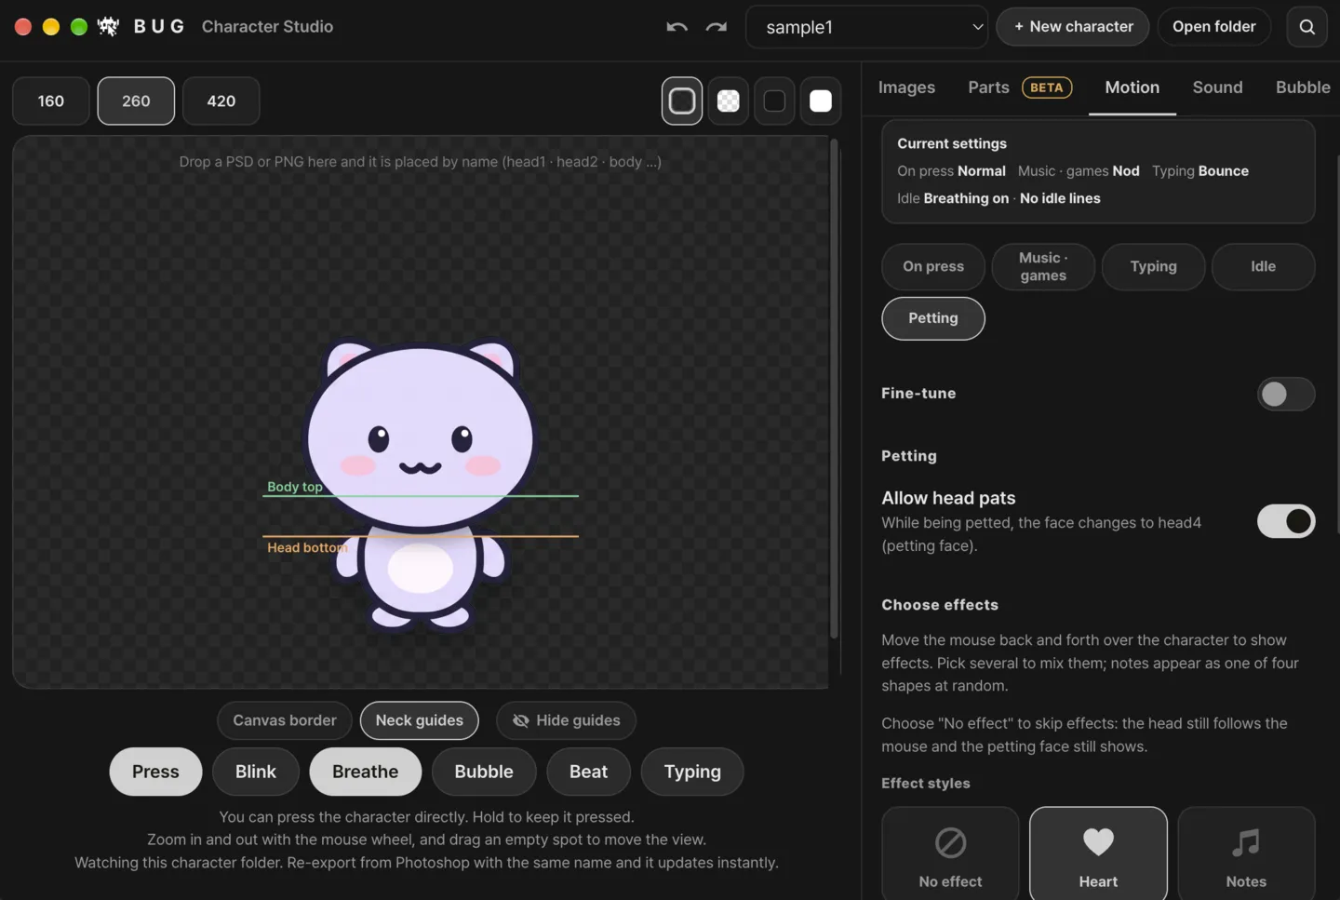
Task: Trigger the Beat preview
Action: 588,772
